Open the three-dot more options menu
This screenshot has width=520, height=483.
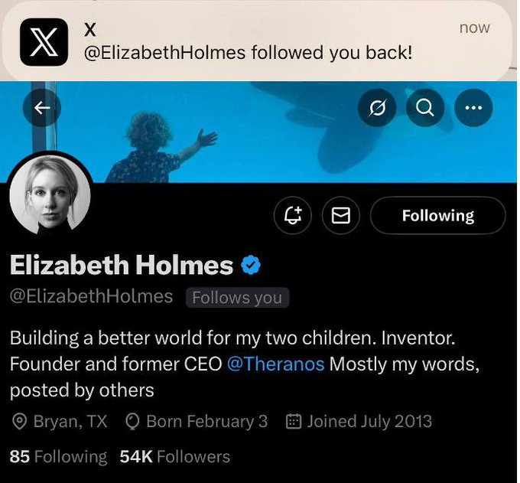(x=473, y=109)
